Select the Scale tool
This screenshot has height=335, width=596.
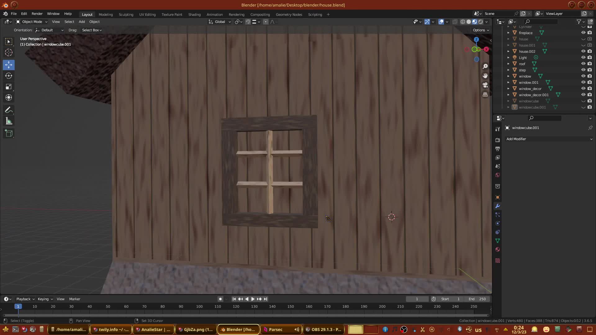click(x=9, y=87)
